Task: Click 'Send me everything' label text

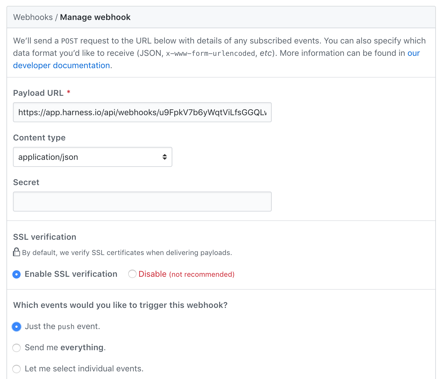Action: coord(65,348)
